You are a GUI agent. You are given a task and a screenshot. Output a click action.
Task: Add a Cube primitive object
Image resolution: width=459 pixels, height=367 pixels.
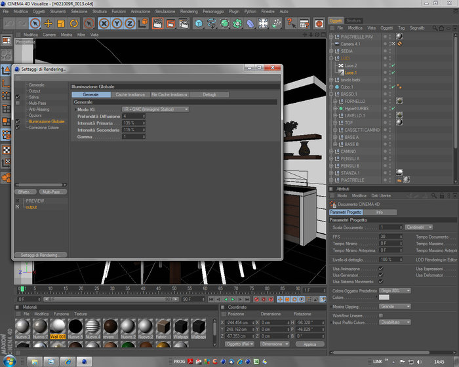pos(199,24)
